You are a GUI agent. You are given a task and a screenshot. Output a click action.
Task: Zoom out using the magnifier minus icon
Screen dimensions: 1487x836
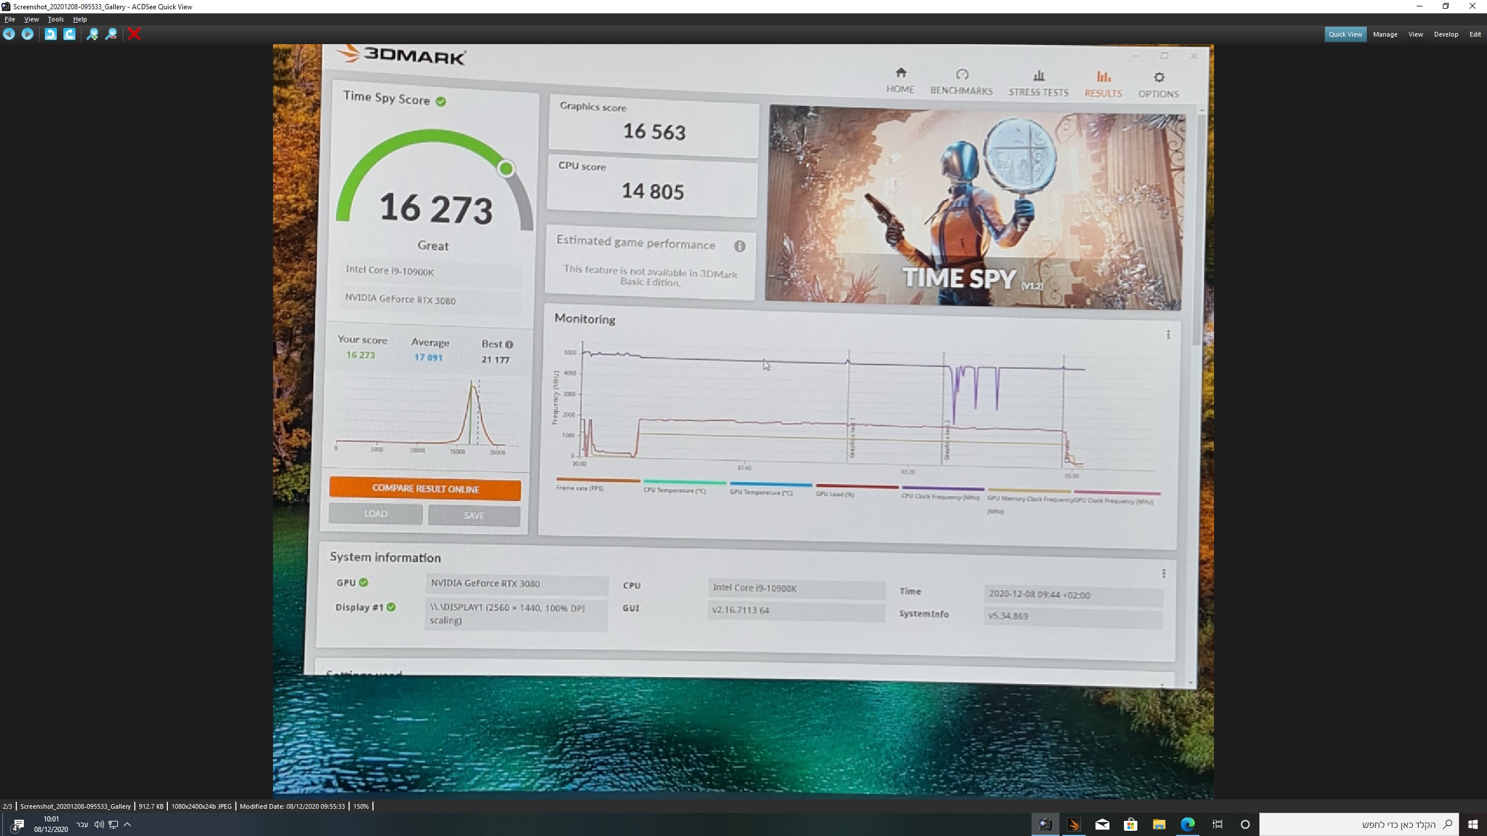pyautogui.click(x=110, y=34)
